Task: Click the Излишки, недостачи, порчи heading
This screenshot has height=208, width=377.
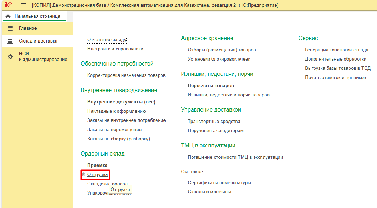Action: 217,74
